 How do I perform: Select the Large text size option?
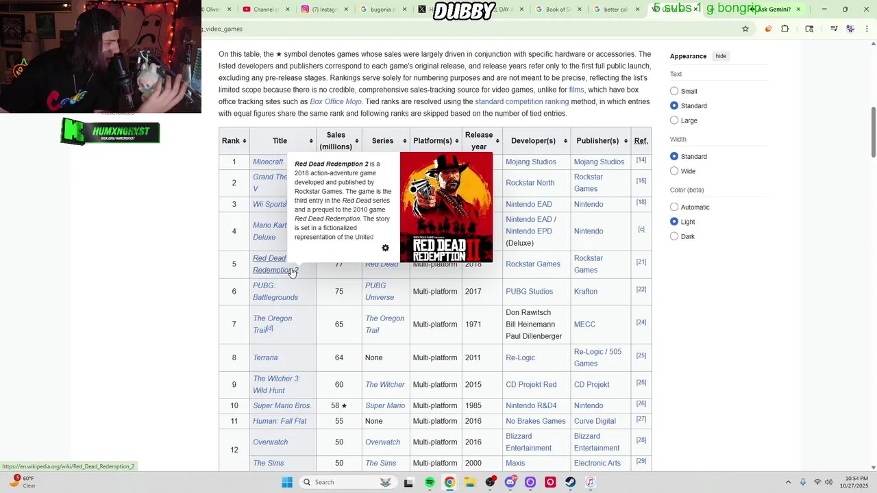pyautogui.click(x=674, y=121)
